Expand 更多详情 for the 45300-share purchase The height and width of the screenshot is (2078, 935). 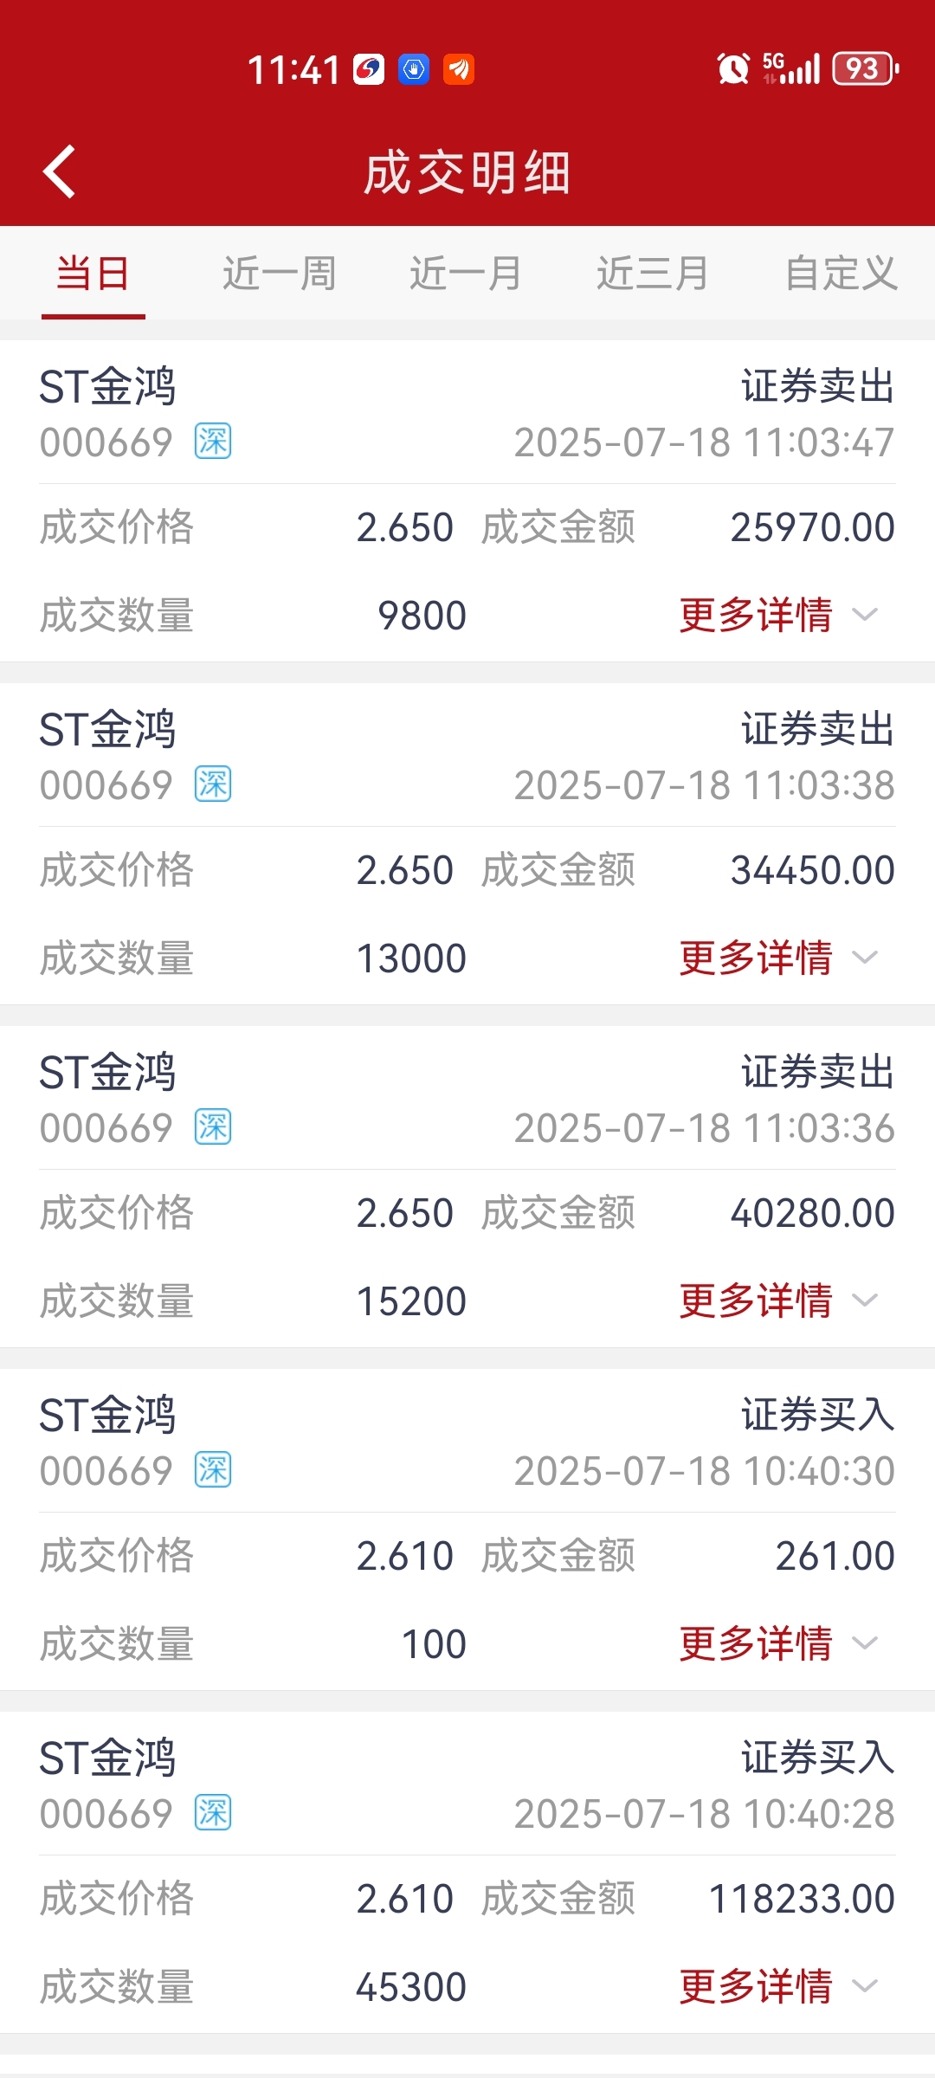[778, 1986]
